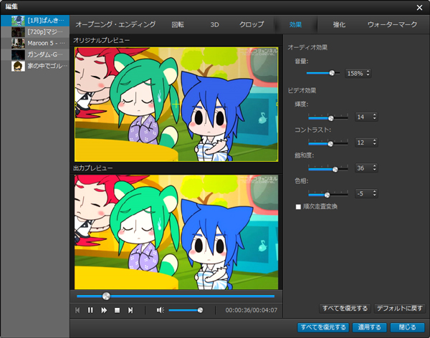Click the brightness value 14 stepper
Screen dimensions: 430x338
375,117
